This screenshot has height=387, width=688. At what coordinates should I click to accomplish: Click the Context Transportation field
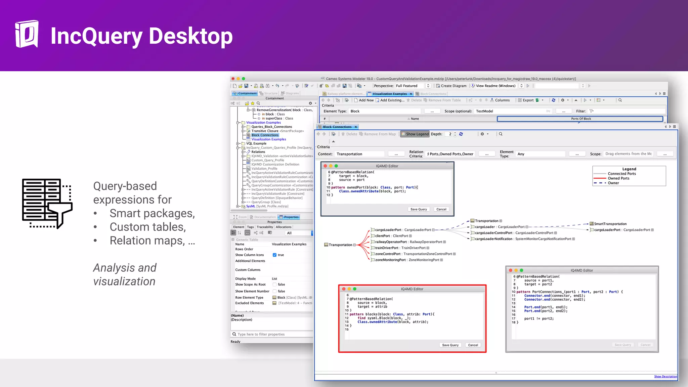(360, 154)
